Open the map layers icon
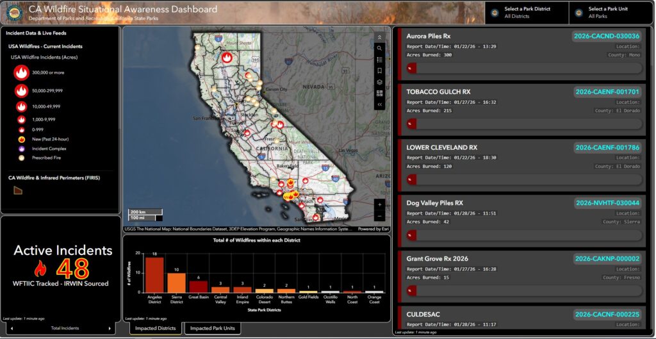 (x=379, y=82)
